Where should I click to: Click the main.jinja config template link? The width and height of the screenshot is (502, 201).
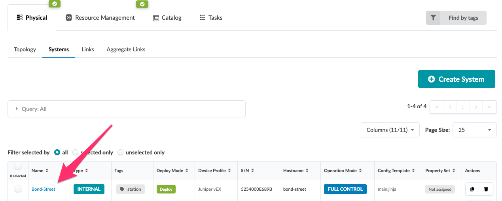coord(387,189)
